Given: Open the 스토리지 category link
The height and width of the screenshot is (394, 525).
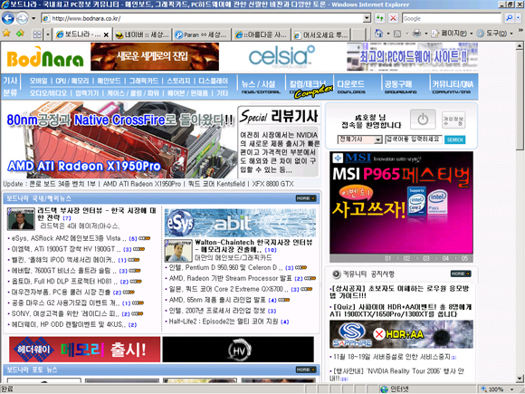Looking at the screenshot, I should tap(178, 81).
